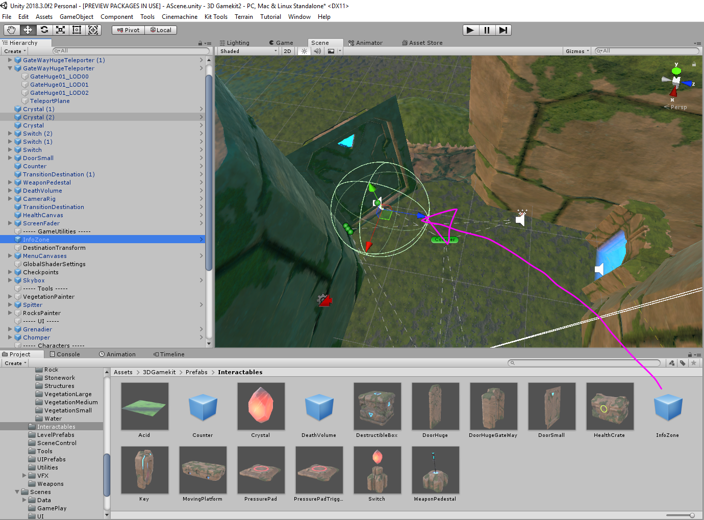Collapse the Scenes folder
Image resolution: width=704 pixels, height=520 pixels.
[x=17, y=492]
